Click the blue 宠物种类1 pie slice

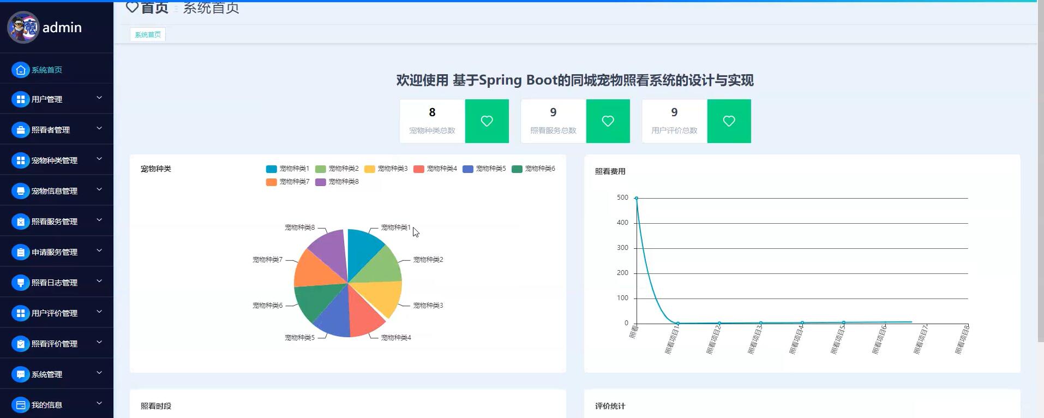point(362,249)
